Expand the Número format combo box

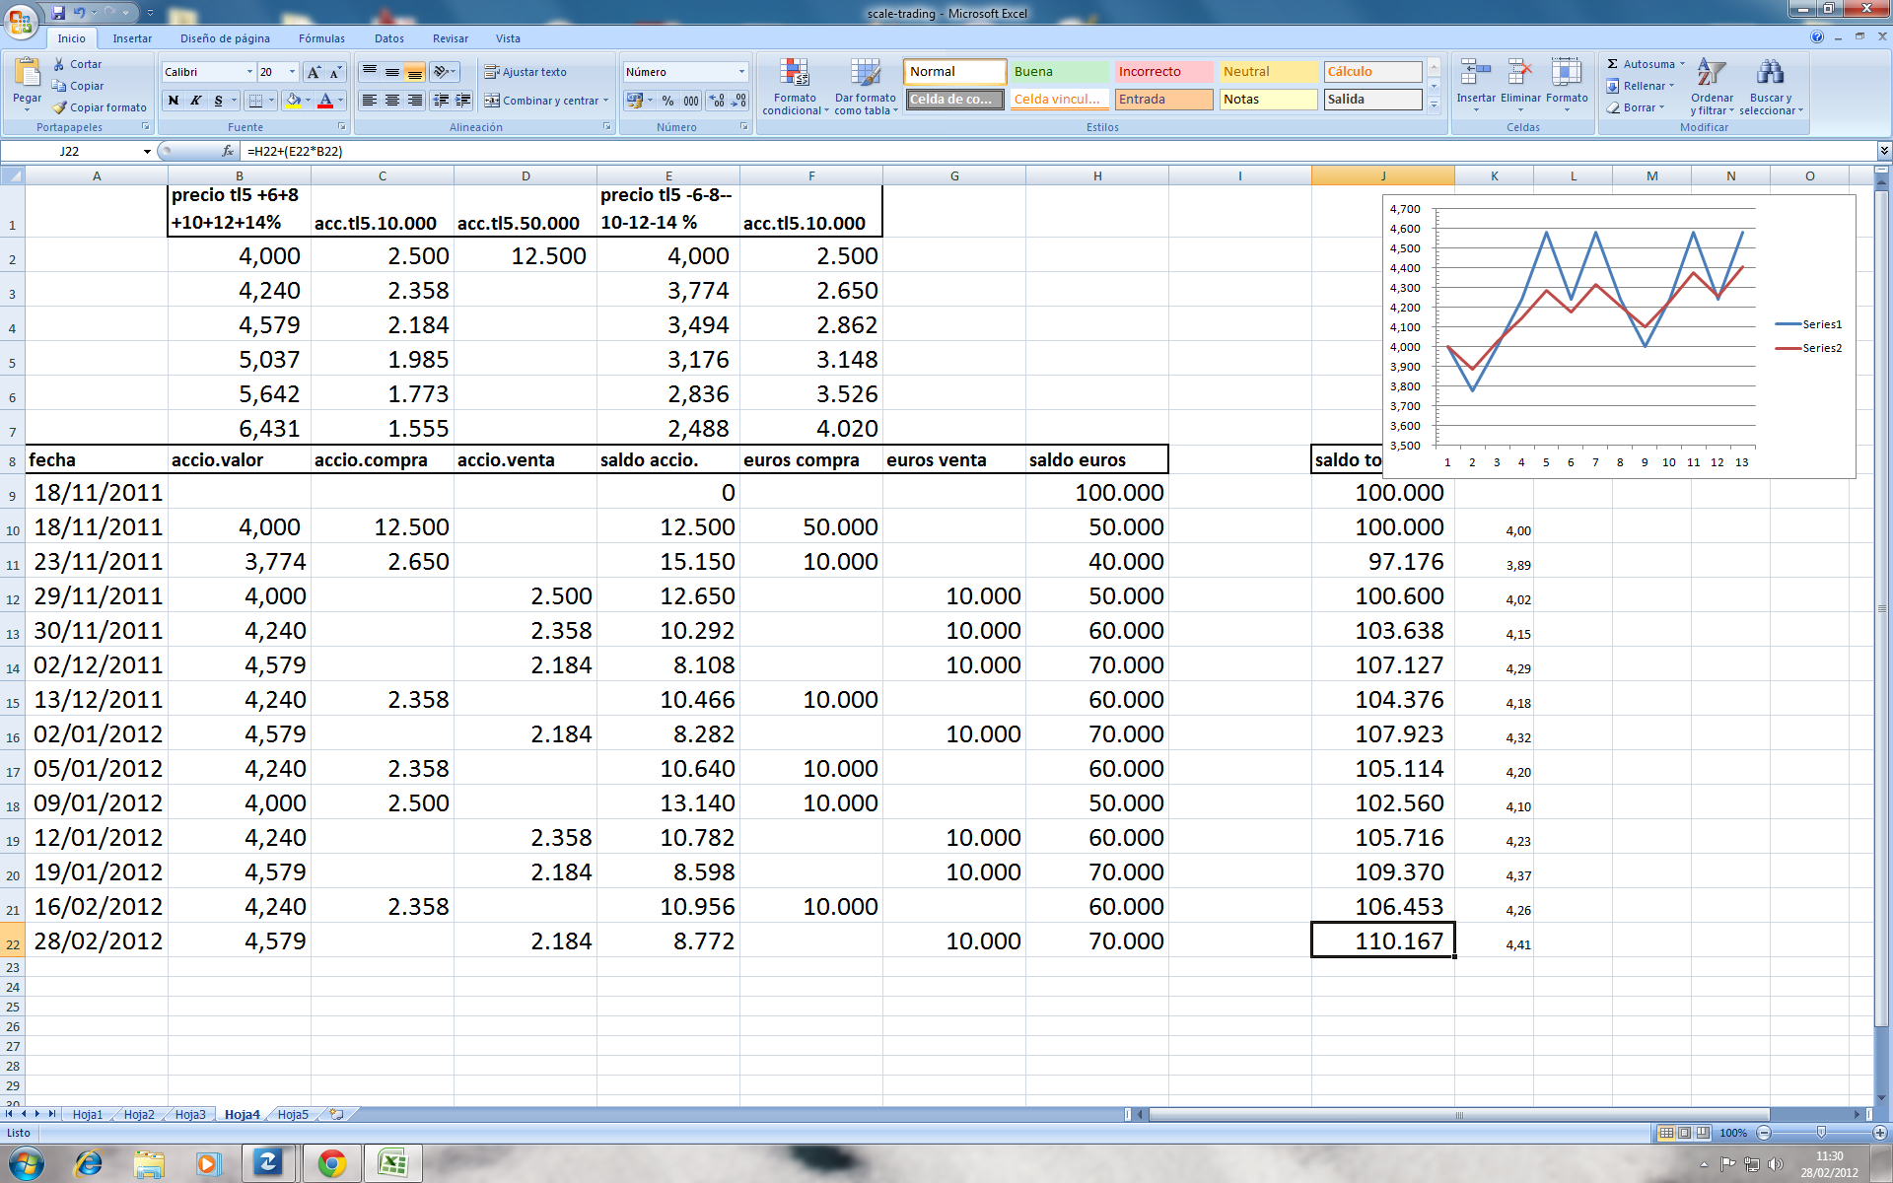click(741, 72)
